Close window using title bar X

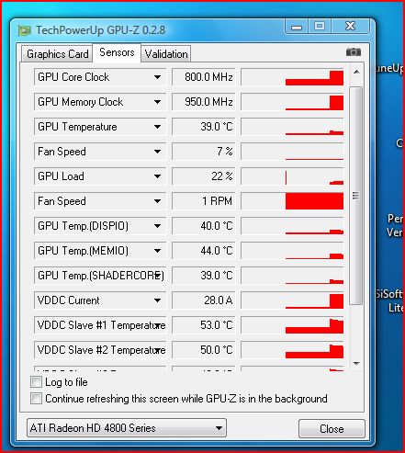tap(351, 27)
